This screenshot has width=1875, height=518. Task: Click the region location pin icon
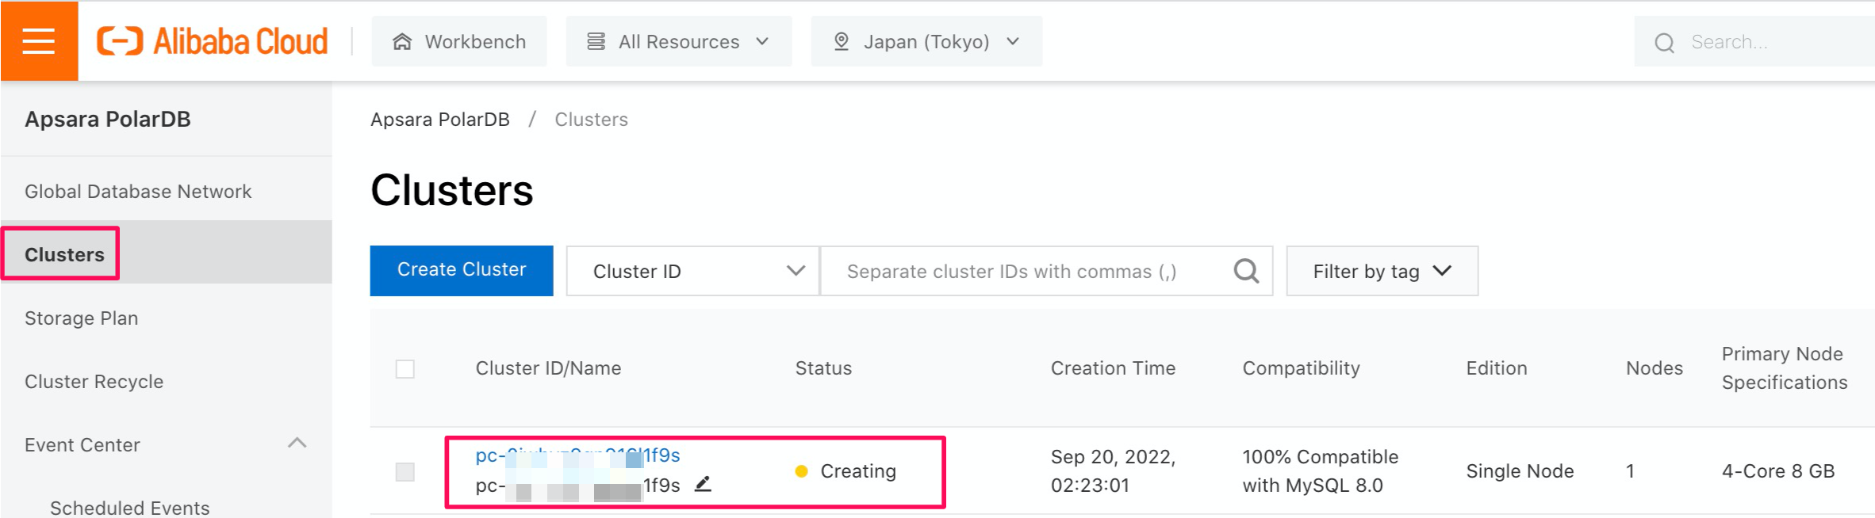842,41
